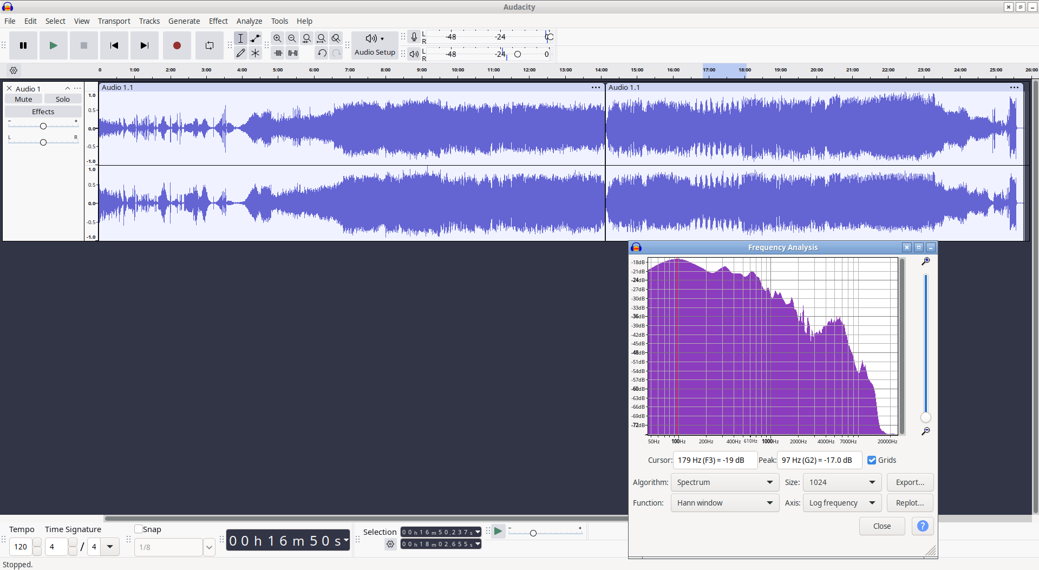
Task: Select the Multi-tool asterisk icon
Action: [x=256, y=53]
